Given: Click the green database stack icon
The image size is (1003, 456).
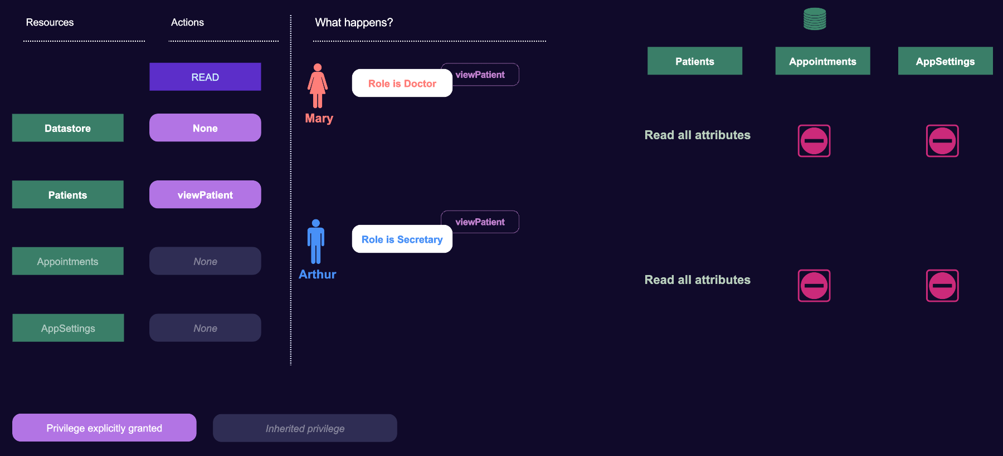Looking at the screenshot, I should pos(815,19).
